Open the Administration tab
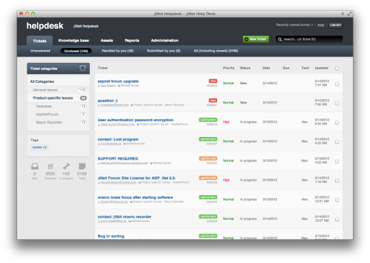The width and height of the screenshot is (370, 263). pyautogui.click(x=164, y=40)
